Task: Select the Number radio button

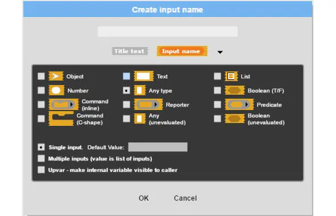Action: click(x=41, y=90)
